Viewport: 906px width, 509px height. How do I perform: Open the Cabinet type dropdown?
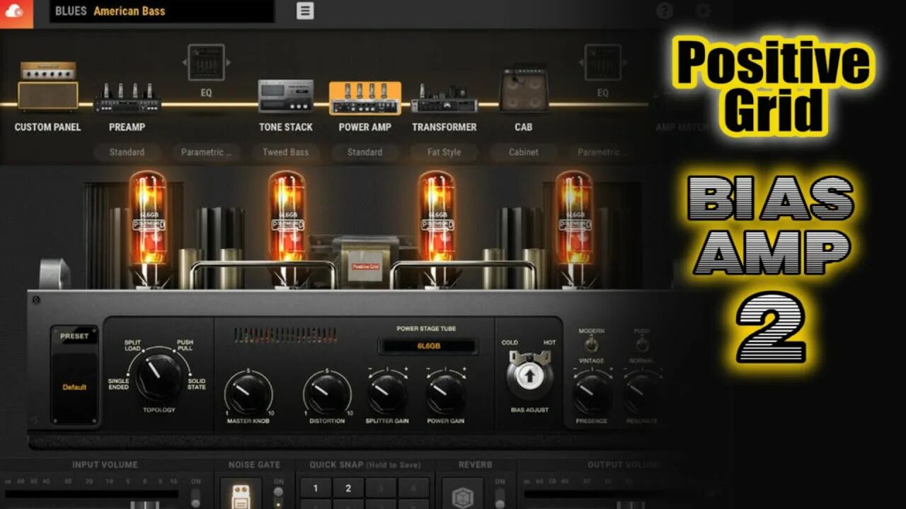click(523, 152)
